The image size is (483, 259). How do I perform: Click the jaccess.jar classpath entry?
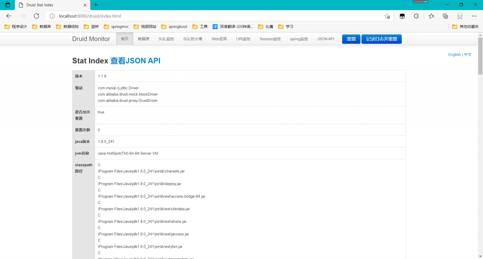tap(143, 234)
